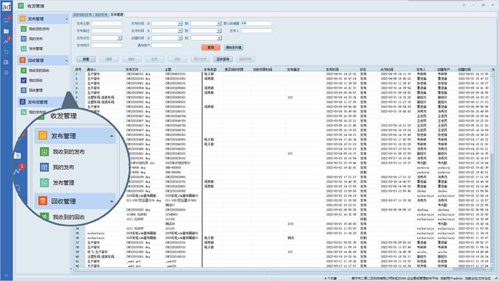Click into the 发布主题 input field

click(106, 23)
